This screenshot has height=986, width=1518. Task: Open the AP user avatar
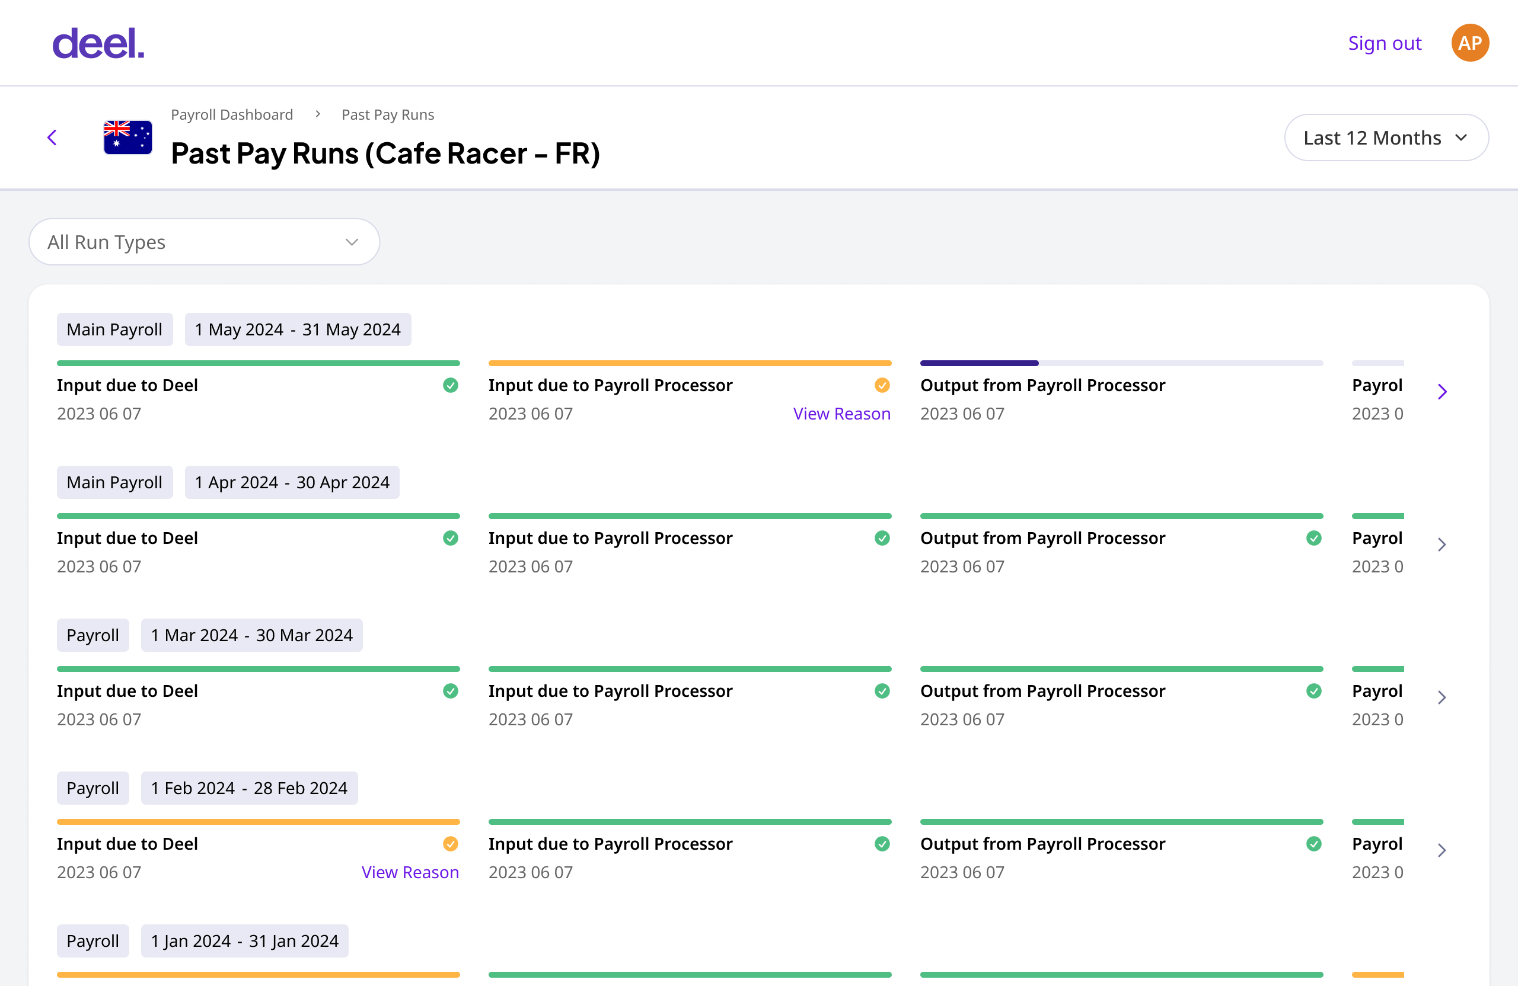pos(1469,43)
